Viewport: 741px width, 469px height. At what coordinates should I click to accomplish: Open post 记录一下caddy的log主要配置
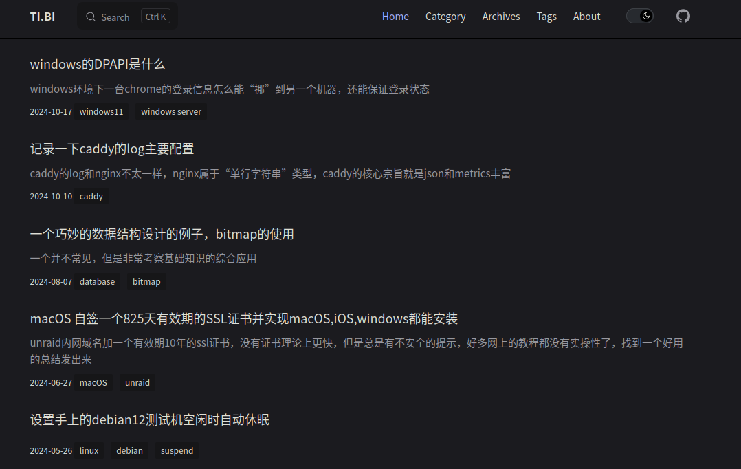tap(112, 149)
